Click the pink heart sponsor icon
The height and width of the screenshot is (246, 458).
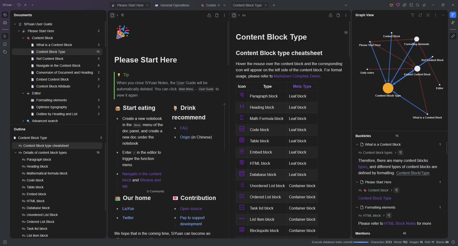click(398, 5)
